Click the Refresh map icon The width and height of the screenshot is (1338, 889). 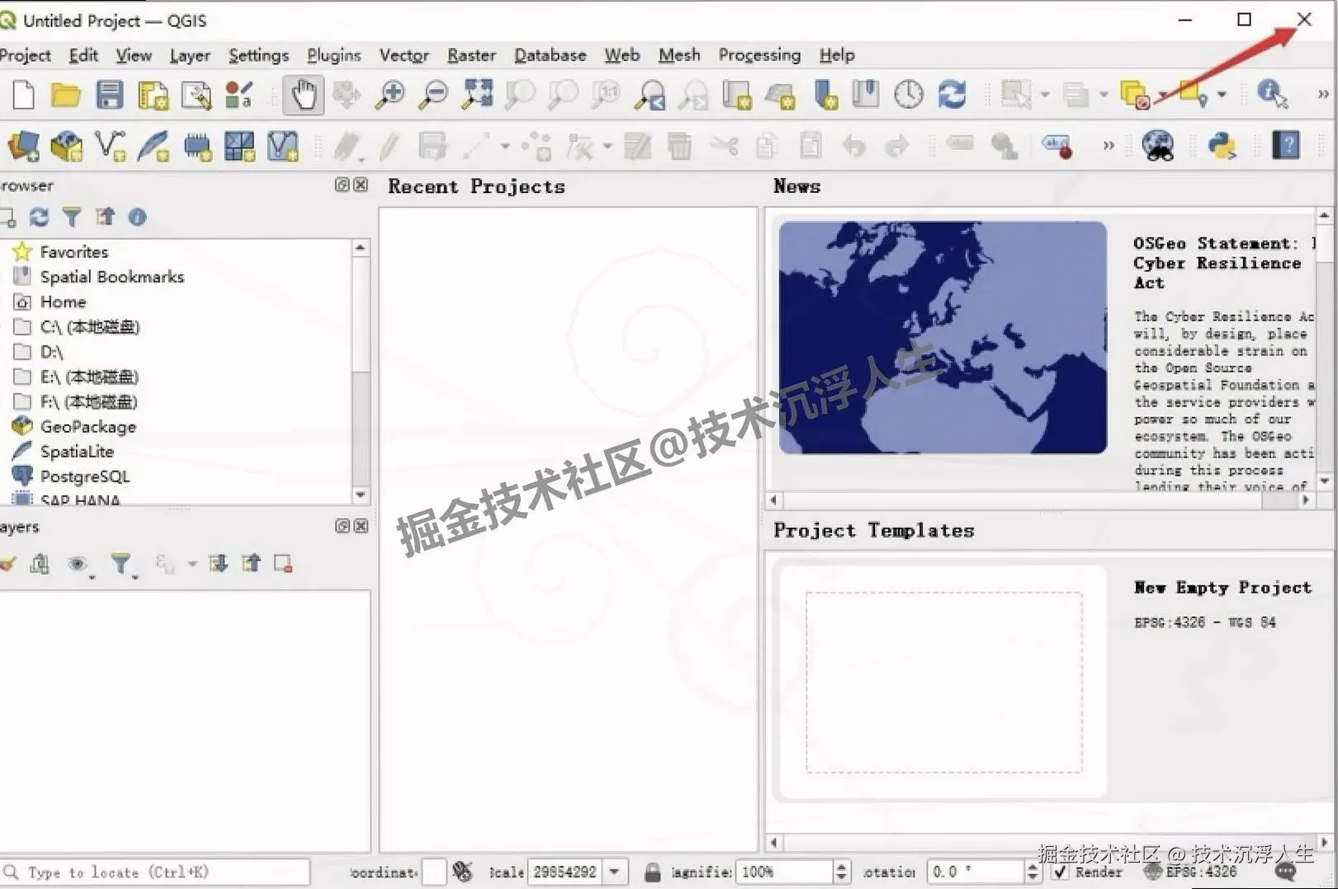(x=952, y=94)
